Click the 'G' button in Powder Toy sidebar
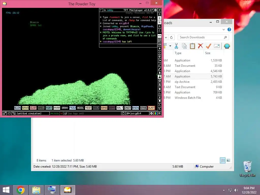The height and width of the screenshot is (195, 260). pos(159,14)
